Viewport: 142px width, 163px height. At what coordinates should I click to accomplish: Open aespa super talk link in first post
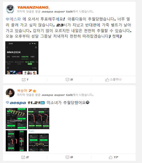coord(57,11)
